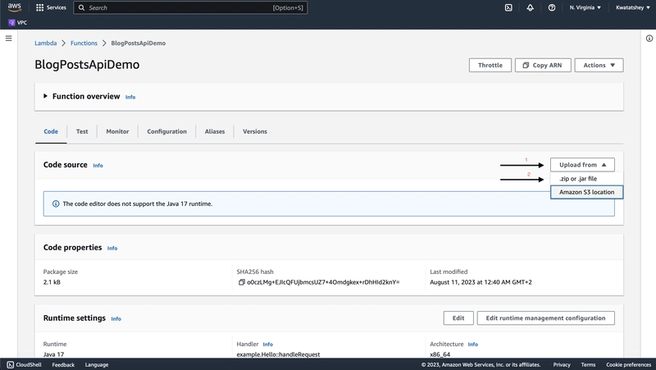Screen dimensions: 656x370
Task: Select the SHA256 hash text value
Action: click(x=323, y=282)
